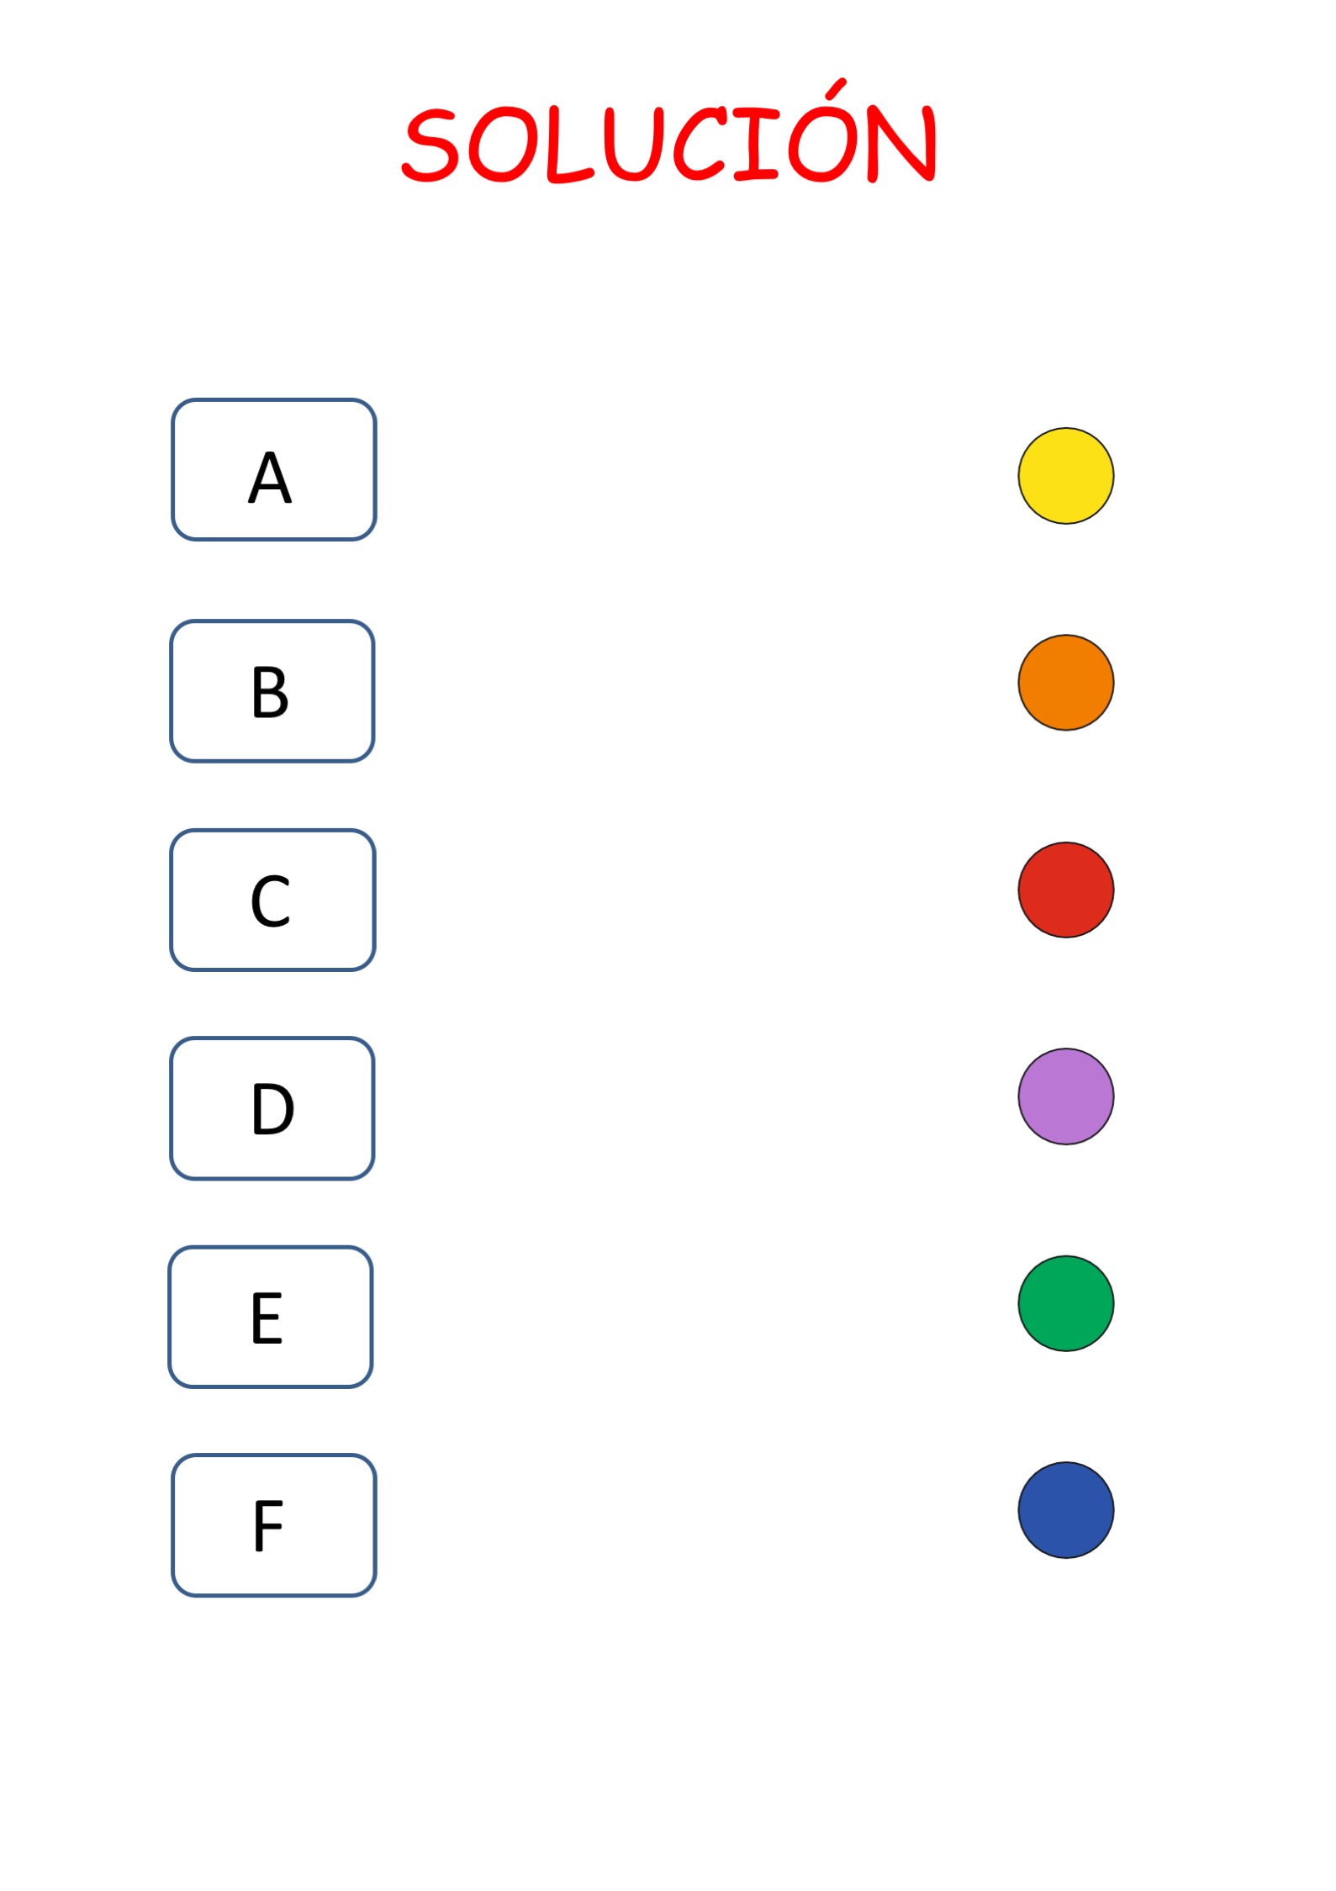Select the orange circle
The image size is (1336, 1891).
point(1065,683)
